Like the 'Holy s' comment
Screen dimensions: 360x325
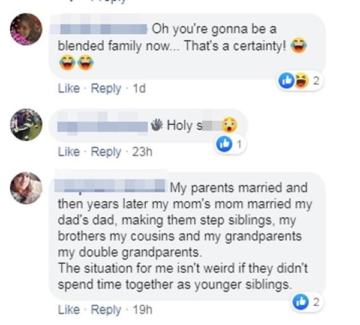point(68,152)
